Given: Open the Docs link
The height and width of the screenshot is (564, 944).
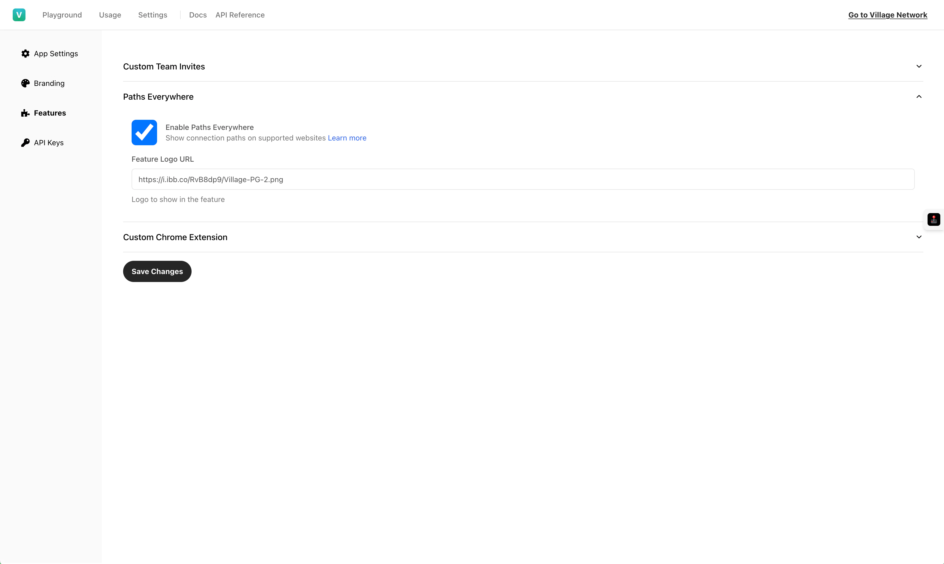Looking at the screenshot, I should 198,15.
